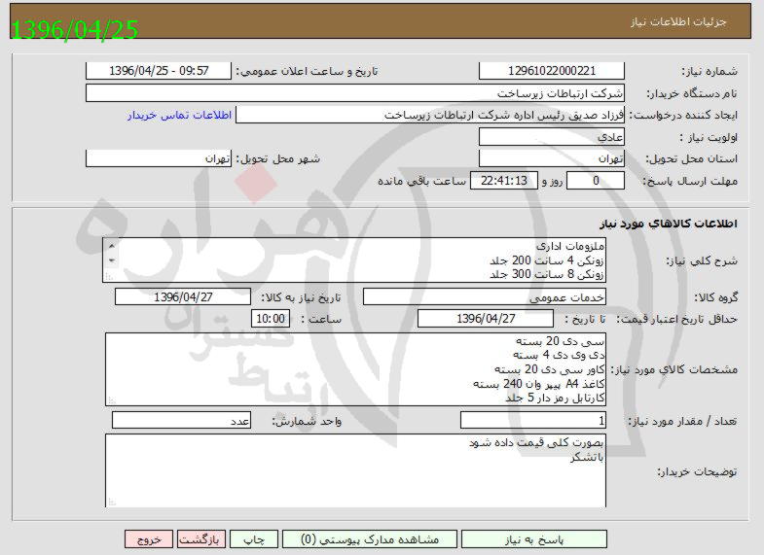Click the نام دستگاه خریدار field
Viewport: 764px width, 555px height.
coord(354,93)
